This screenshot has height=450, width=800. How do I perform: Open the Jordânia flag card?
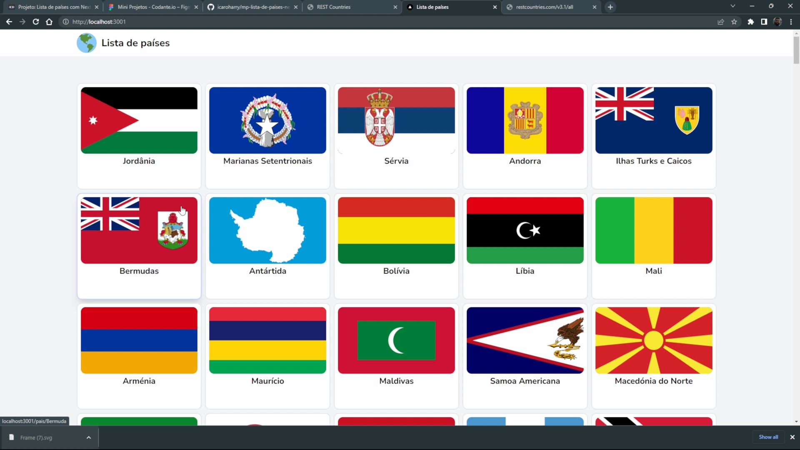pos(139,136)
